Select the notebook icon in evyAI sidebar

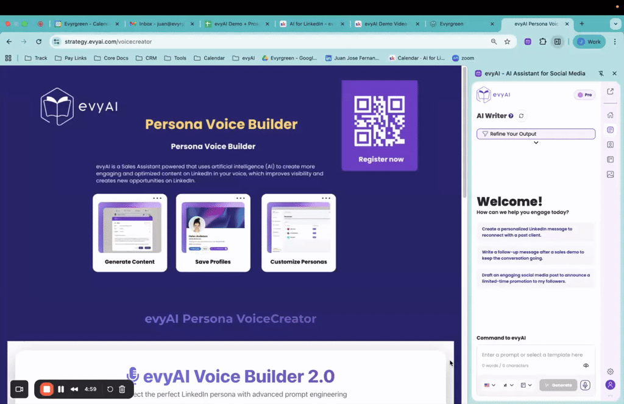[x=610, y=159]
